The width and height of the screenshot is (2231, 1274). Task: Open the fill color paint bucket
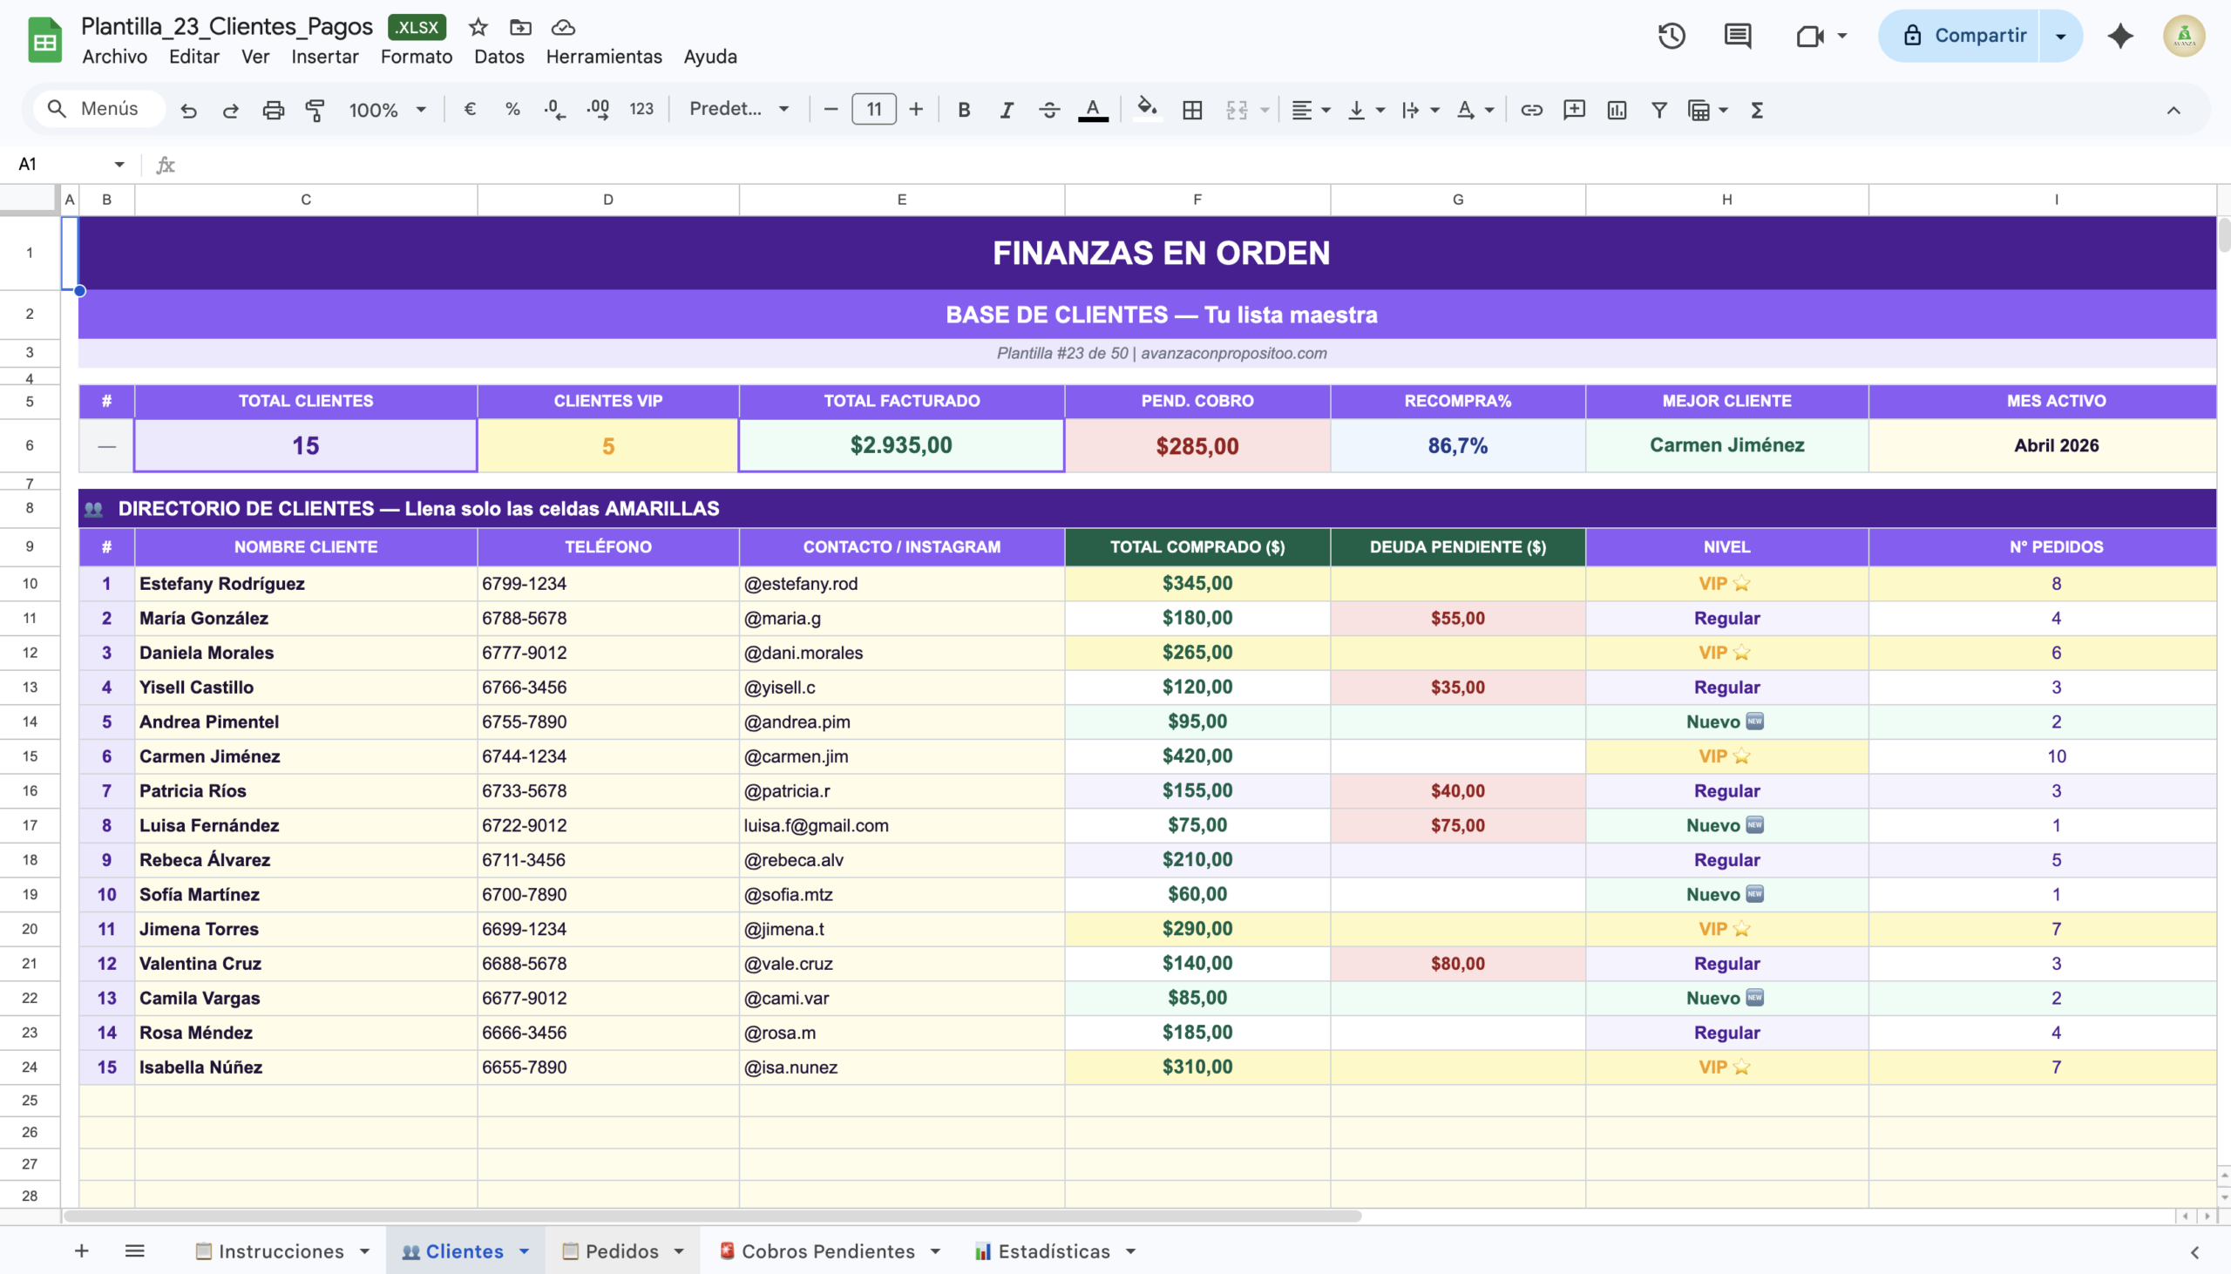pyautogui.click(x=1146, y=110)
